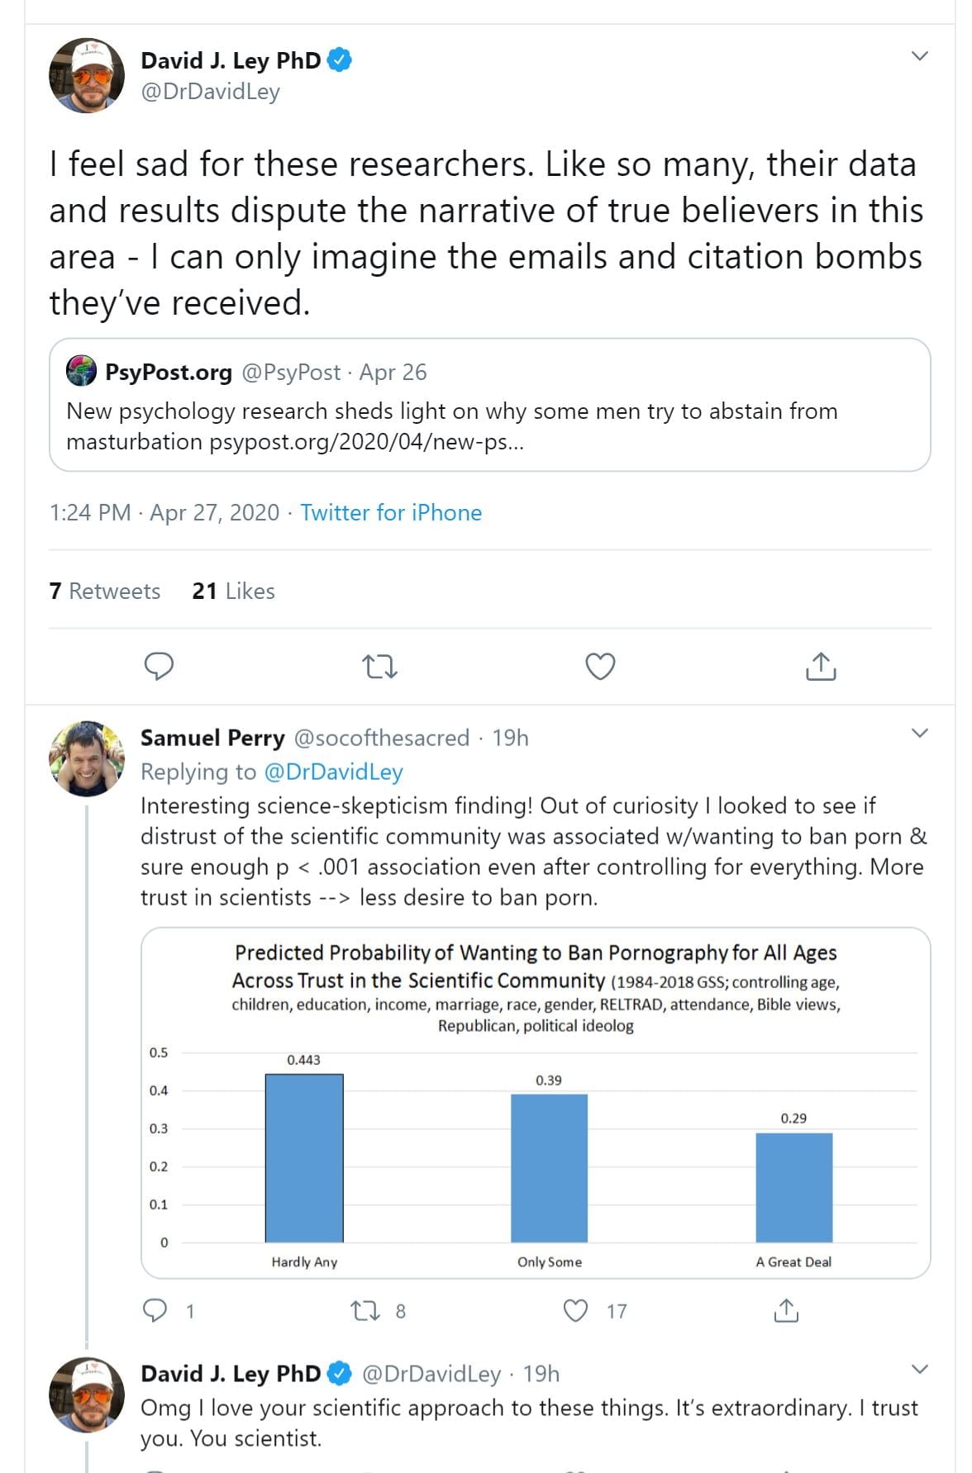972x1473 pixels.
Task: Enlarge the pornography ban probability chart
Action: pos(536,1103)
